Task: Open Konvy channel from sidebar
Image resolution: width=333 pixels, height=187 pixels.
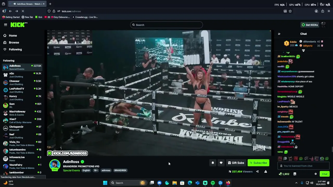Action: (22, 98)
